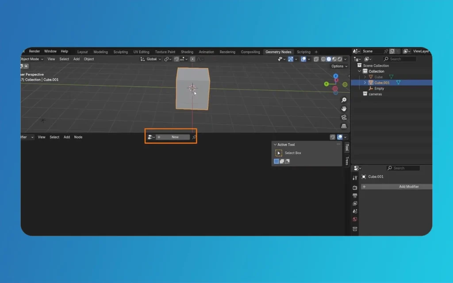The height and width of the screenshot is (283, 453).
Task: Click the zoom magnifier viewport control
Action: [x=344, y=100]
